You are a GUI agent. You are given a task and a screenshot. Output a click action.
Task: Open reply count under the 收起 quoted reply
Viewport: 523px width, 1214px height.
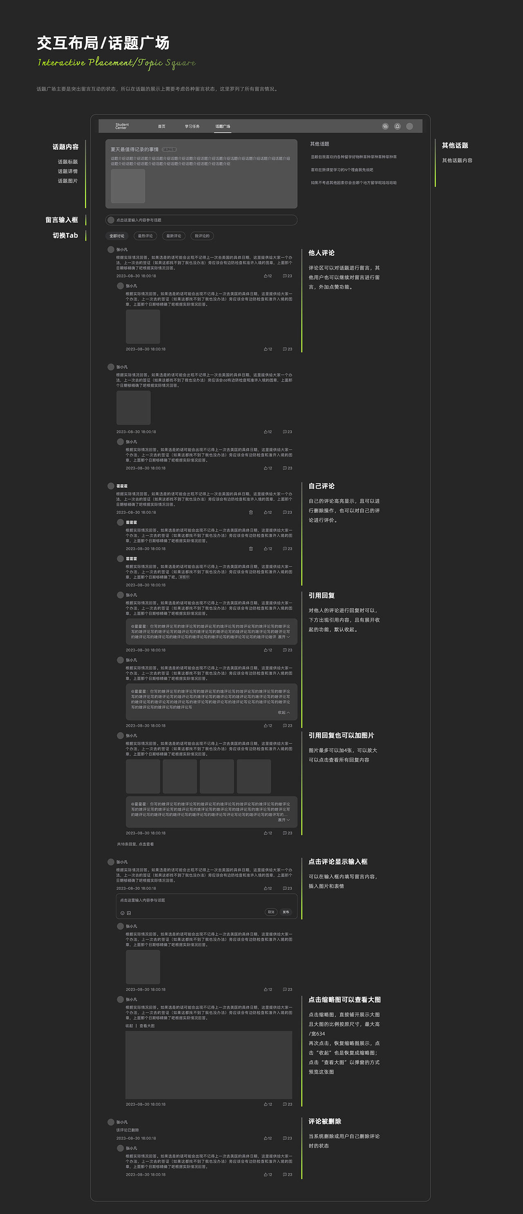[287, 726]
